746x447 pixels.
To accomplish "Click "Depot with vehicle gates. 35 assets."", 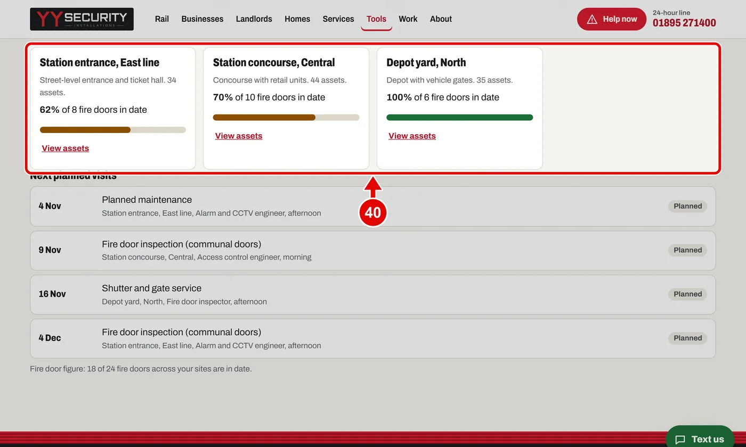I will (x=450, y=80).
